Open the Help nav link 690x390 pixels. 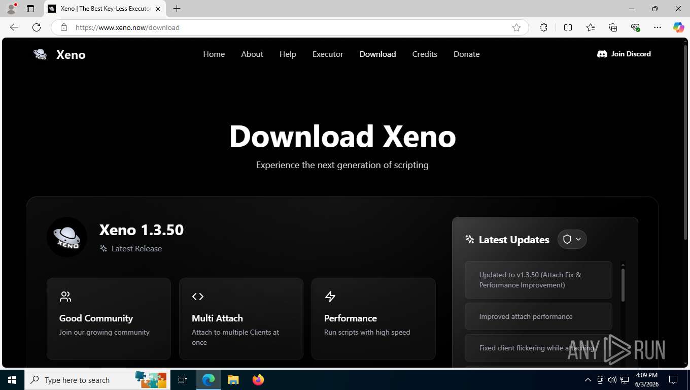(x=288, y=54)
